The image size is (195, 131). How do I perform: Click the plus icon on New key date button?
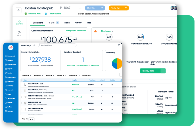pos(163,71)
